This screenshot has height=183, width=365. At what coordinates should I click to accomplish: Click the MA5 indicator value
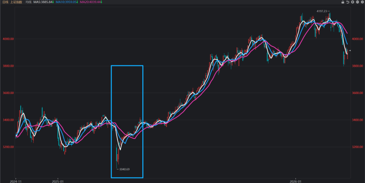(x=43, y=2)
